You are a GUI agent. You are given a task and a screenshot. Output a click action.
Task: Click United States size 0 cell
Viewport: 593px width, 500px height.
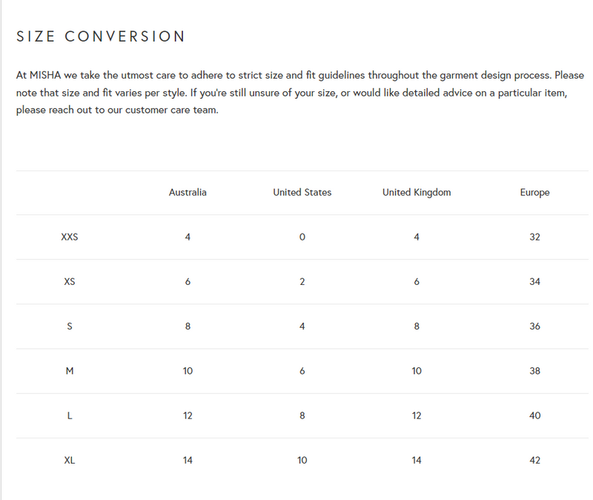click(x=302, y=237)
